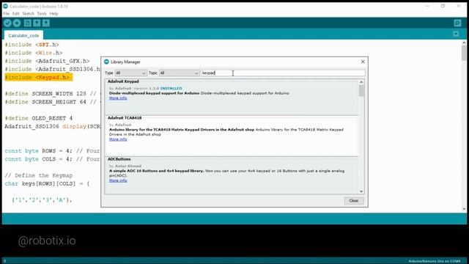Open the Sketch menu
The height and width of the screenshot is (264, 469).
pyautogui.click(x=28, y=13)
